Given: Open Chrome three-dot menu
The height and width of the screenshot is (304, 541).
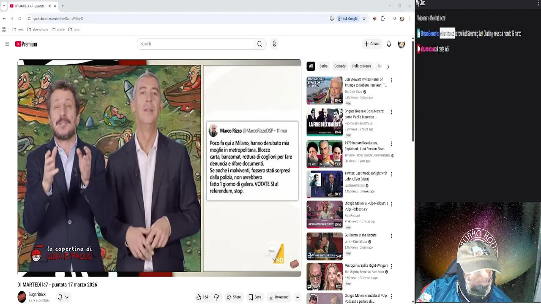Looking at the screenshot, I should (x=410, y=19).
